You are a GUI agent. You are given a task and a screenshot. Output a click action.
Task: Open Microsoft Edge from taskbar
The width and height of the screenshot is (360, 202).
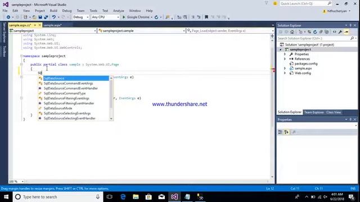123,197
